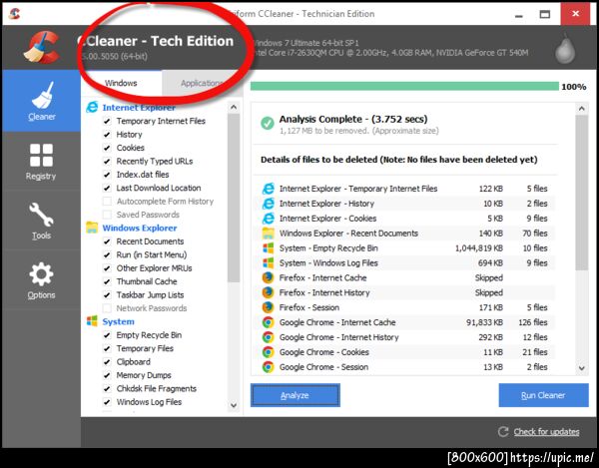
Task: Click down arrow of cleaner list scrollbar
Action: pos(234,405)
